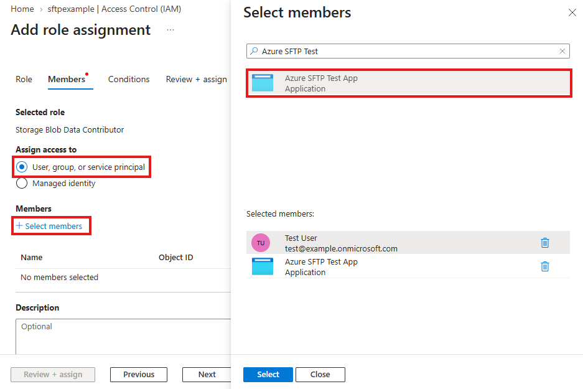Open the Conditions tab
583x389 pixels.
(x=129, y=79)
